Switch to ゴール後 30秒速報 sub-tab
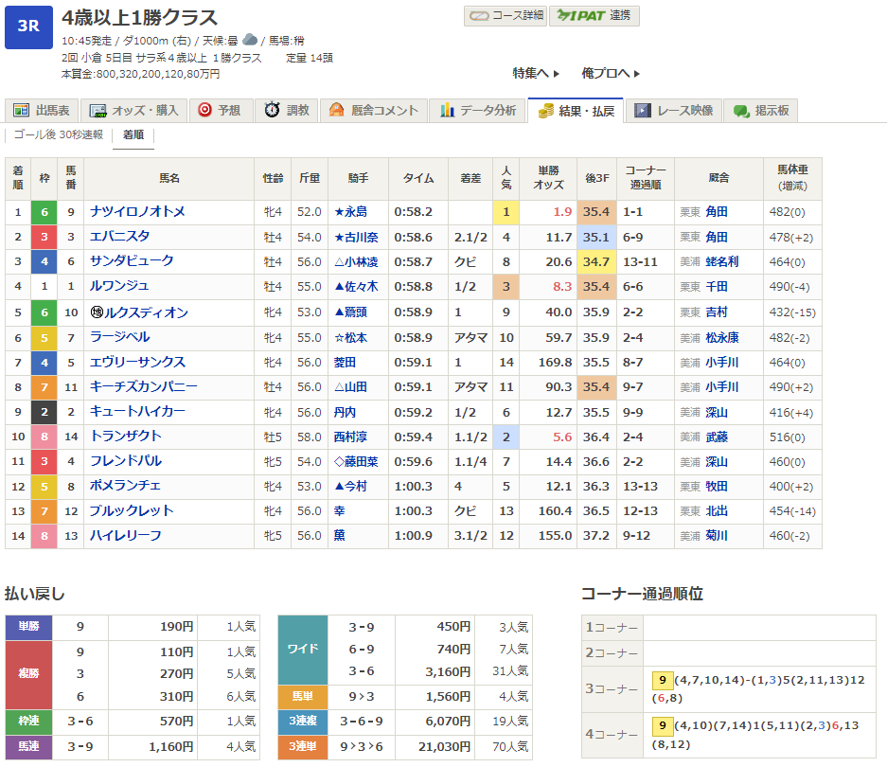This screenshot has height=767, width=887. tap(59, 135)
